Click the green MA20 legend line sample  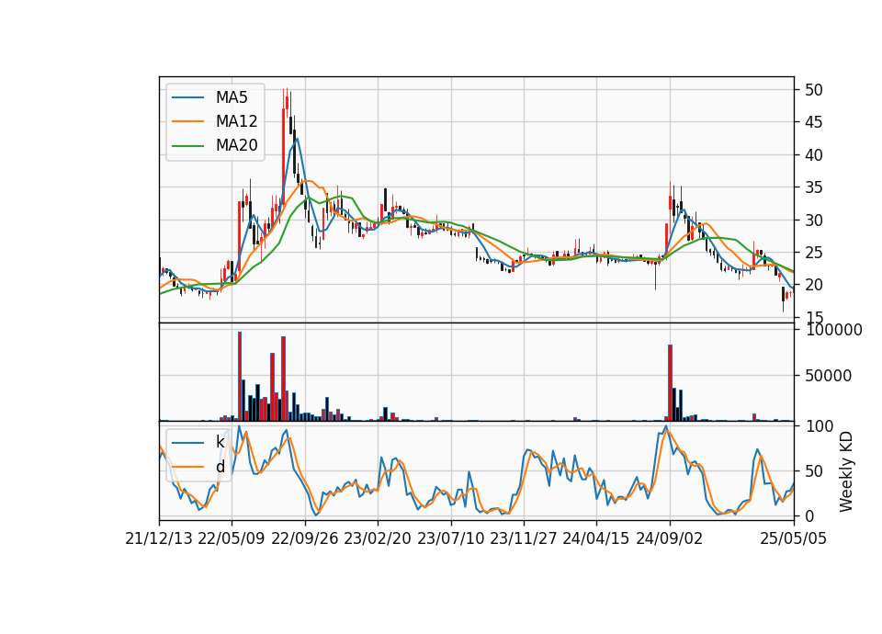[187, 145]
